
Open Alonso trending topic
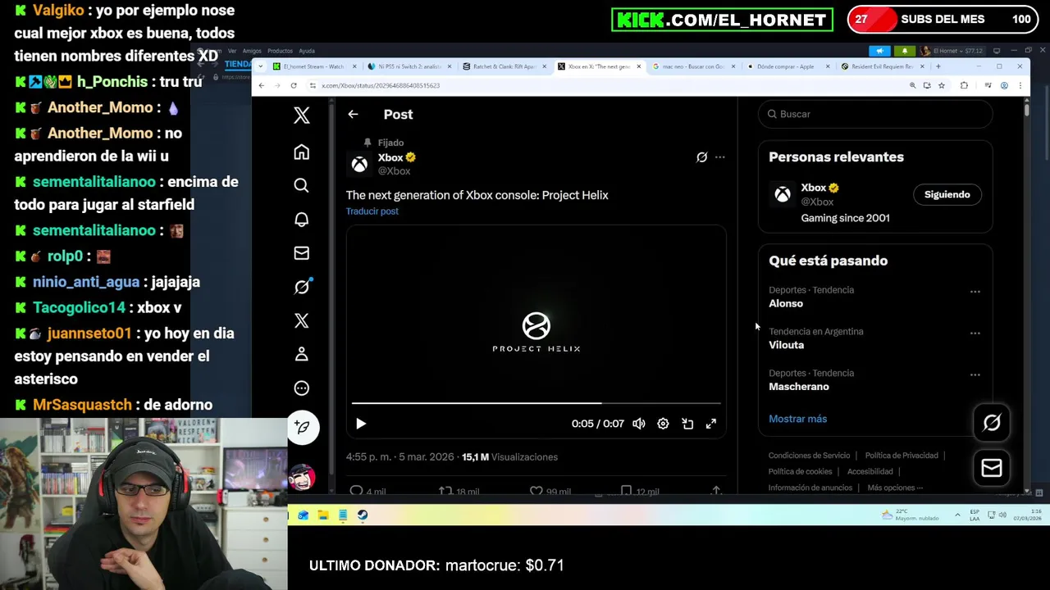point(786,303)
